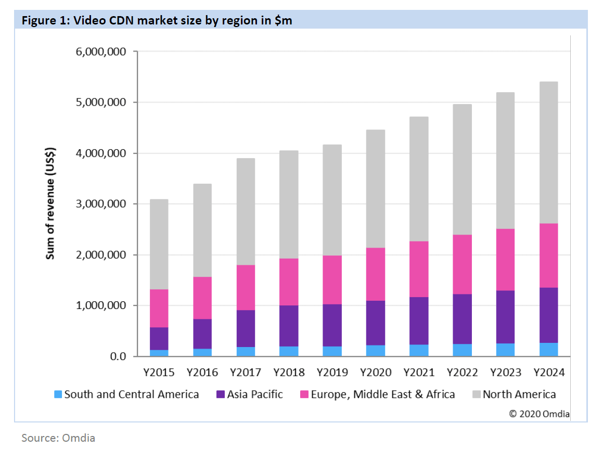603x449 pixels.
Task: Click the Y2017 x-axis label
Action: click(246, 373)
